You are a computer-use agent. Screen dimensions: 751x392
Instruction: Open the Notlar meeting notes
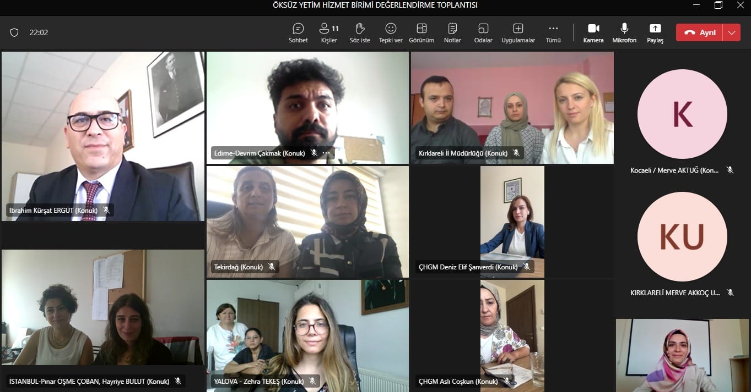coord(452,33)
